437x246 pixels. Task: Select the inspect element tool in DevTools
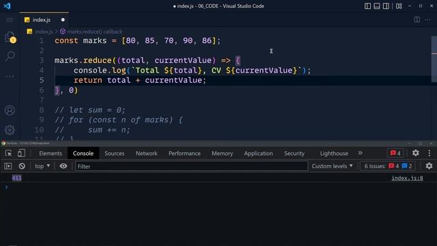(x=8, y=153)
